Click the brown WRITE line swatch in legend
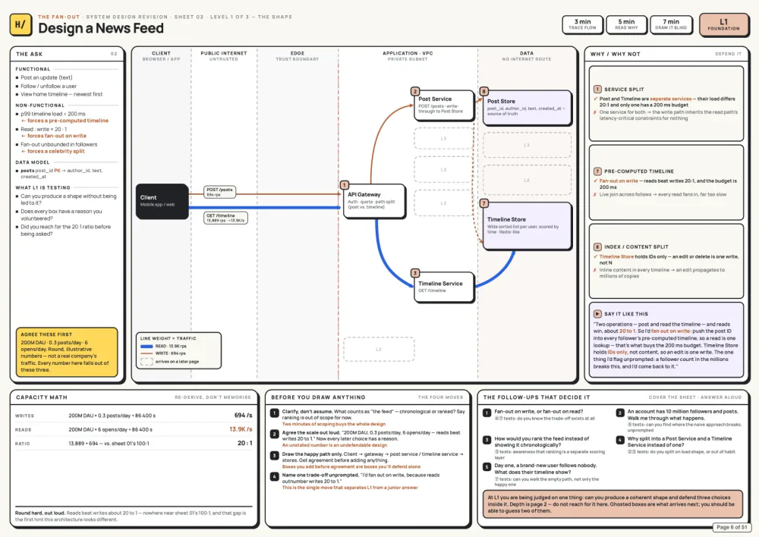The image size is (759, 537). tap(146, 353)
